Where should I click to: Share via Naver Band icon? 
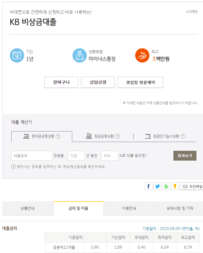click(166, 186)
